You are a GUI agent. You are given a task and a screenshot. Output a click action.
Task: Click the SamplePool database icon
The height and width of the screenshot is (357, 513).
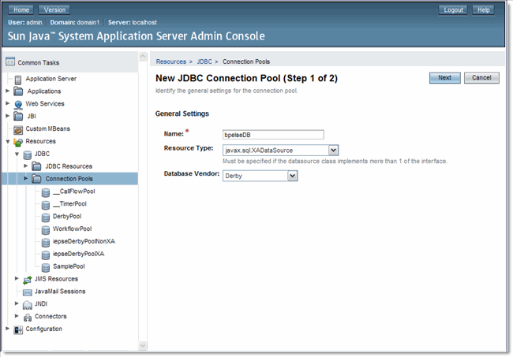(x=46, y=267)
